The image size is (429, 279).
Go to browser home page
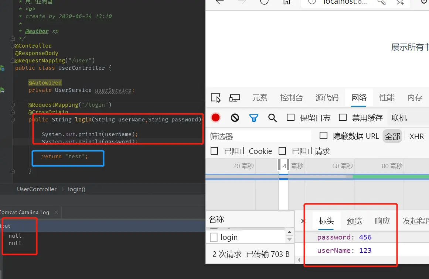(x=286, y=1)
